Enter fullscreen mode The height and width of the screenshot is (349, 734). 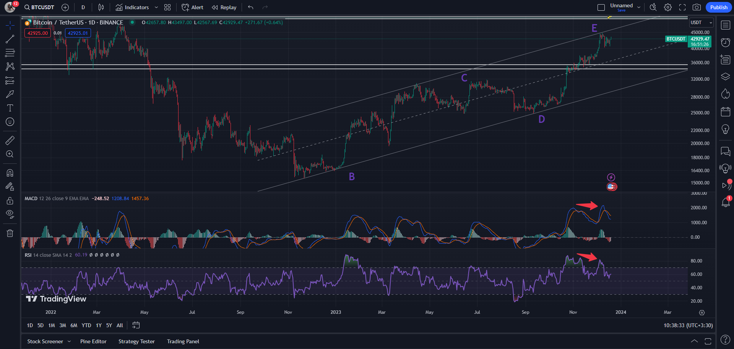pos(682,7)
